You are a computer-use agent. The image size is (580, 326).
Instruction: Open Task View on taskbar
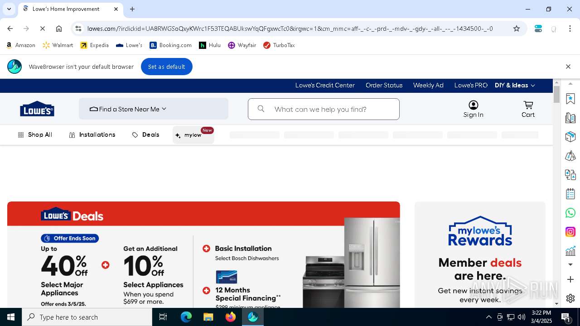(x=163, y=317)
